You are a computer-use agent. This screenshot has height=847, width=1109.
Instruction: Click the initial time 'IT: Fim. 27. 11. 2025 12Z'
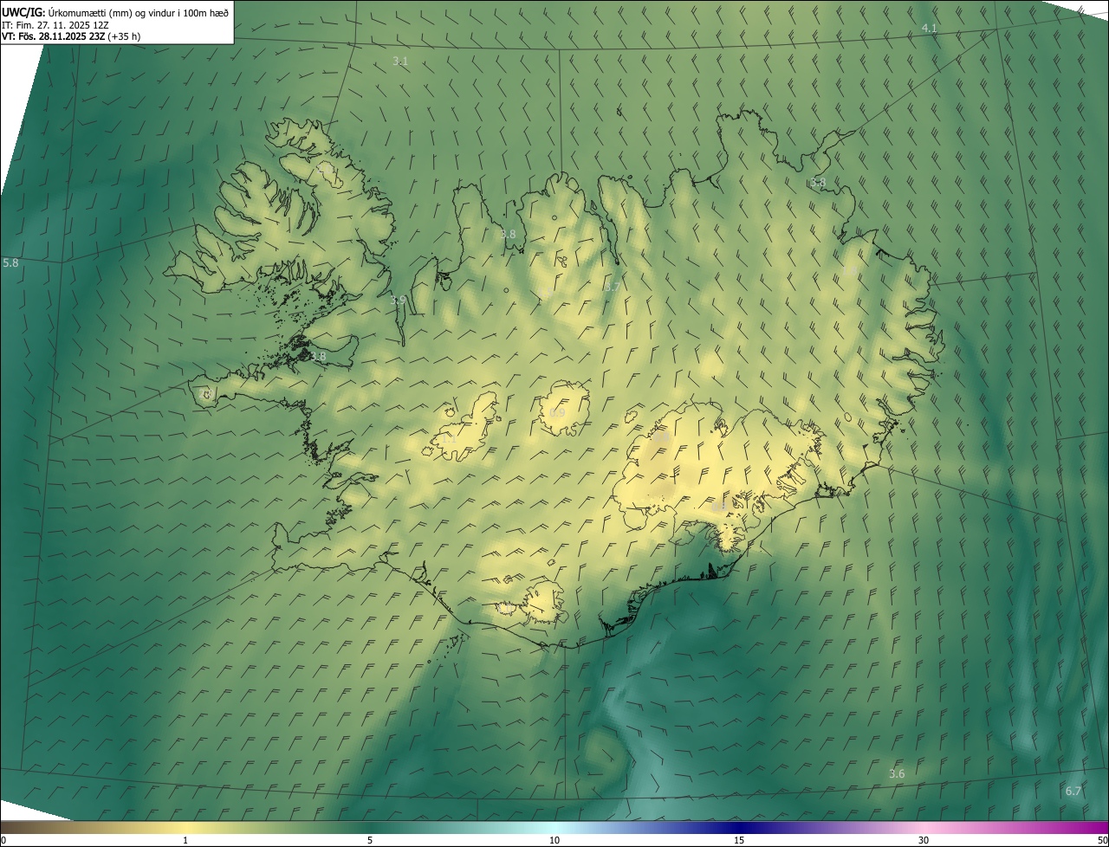pyautogui.click(x=55, y=25)
